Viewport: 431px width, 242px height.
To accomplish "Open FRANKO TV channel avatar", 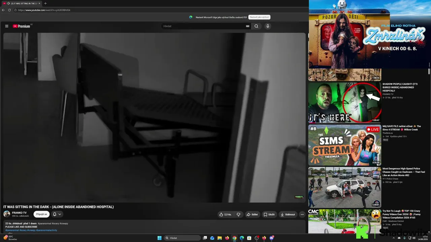I will 7,214.
